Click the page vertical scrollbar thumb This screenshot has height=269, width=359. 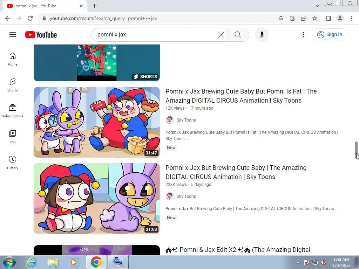point(356,150)
